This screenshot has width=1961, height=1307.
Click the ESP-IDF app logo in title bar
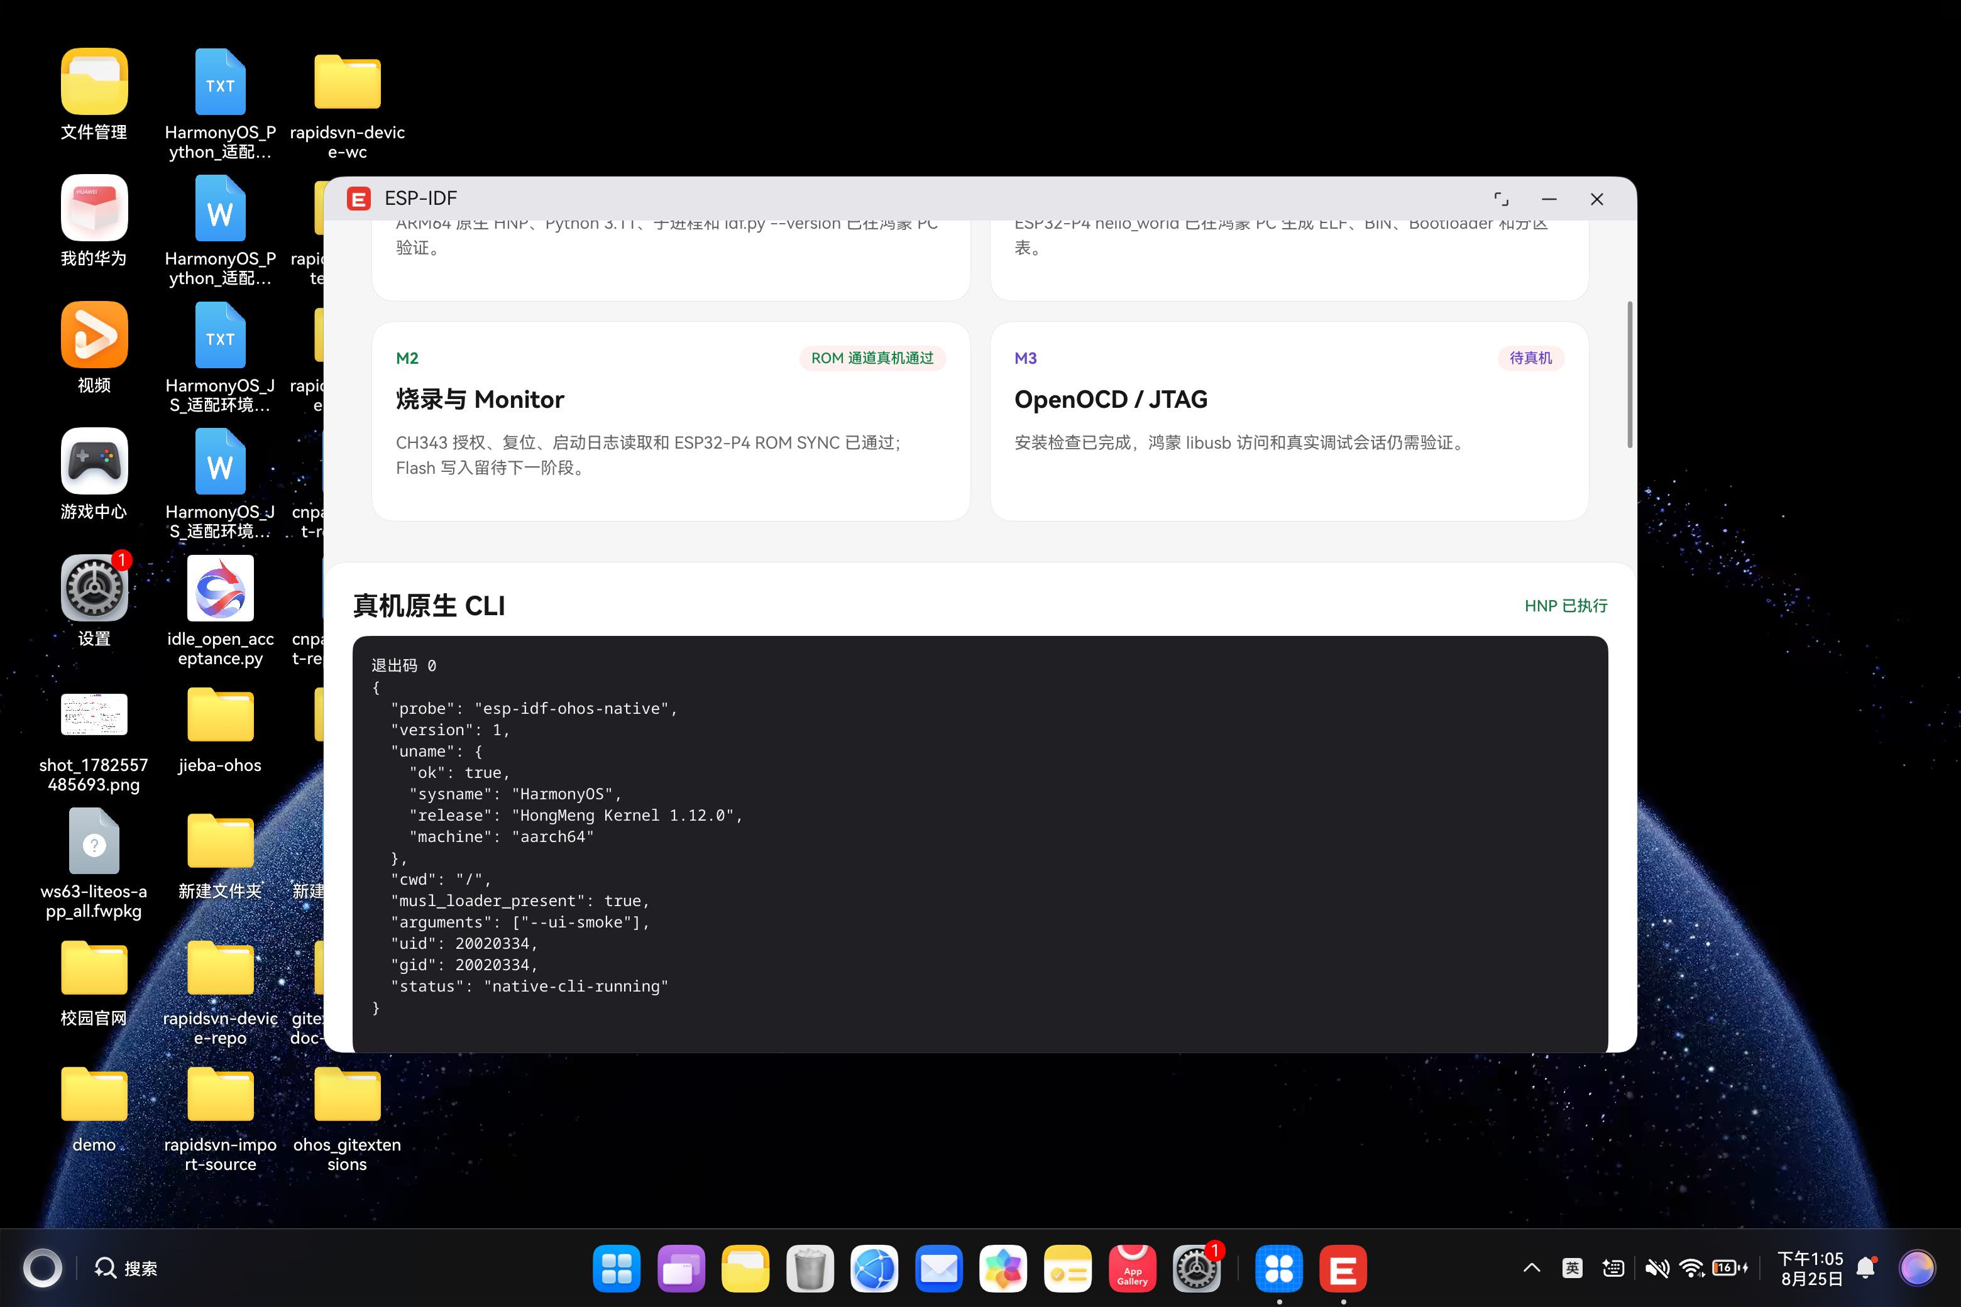click(358, 199)
